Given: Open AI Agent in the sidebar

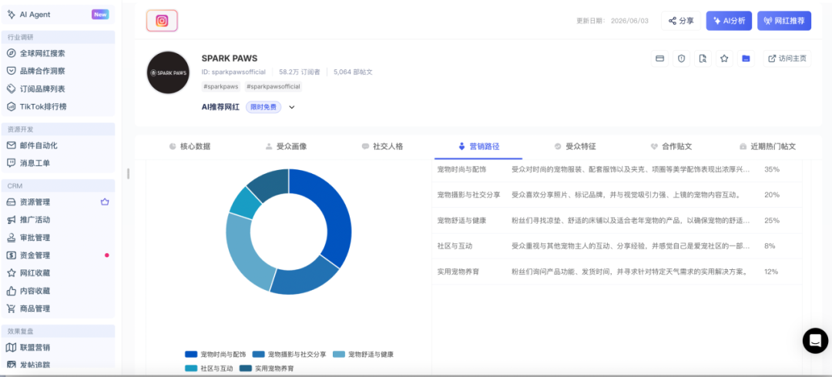Looking at the screenshot, I should coord(58,15).
